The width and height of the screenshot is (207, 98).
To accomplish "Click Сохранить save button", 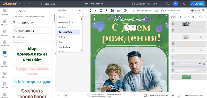I will coord(48,4).
